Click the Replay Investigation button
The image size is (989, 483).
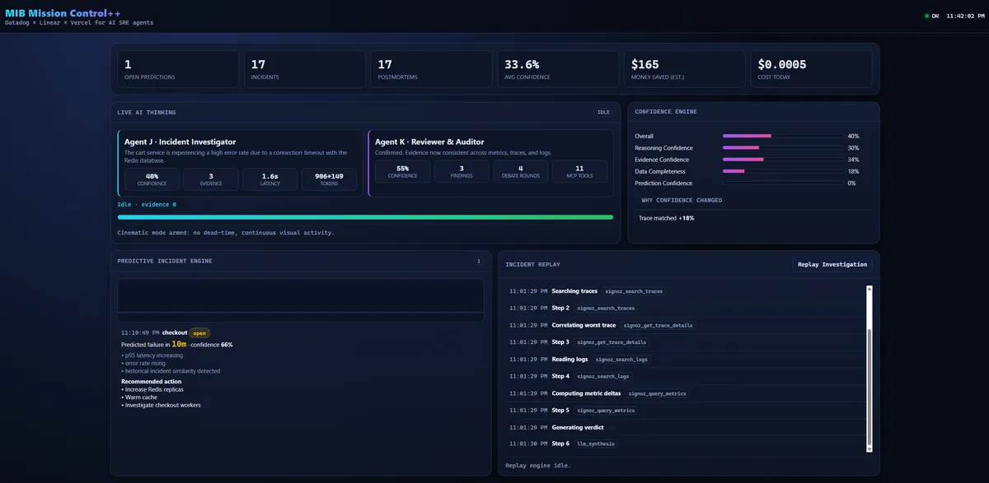(x=832, y=264)
